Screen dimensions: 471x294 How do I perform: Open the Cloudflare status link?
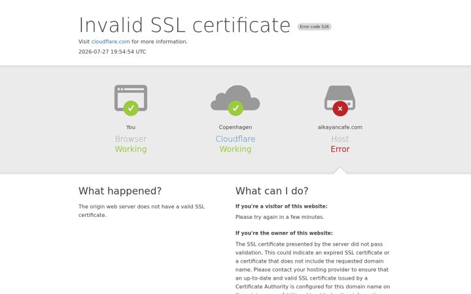click(x=235, y=139)
